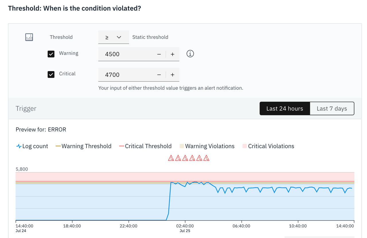
Task: Increase the Warning threshold with plus
Action: [172, 54]
